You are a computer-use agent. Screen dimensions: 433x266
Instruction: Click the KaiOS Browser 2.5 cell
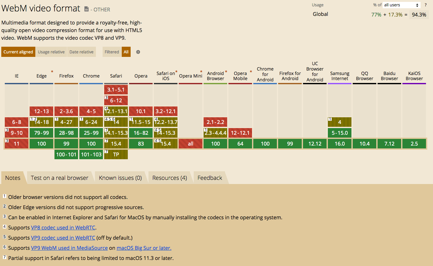(414, 144)
